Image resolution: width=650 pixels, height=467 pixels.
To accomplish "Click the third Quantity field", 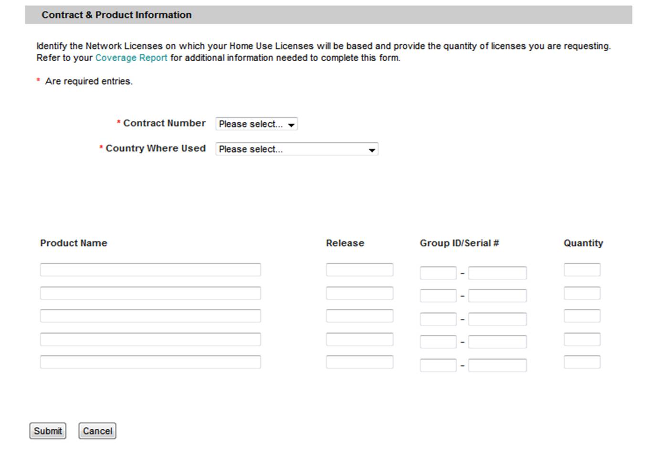I will 582,316.
